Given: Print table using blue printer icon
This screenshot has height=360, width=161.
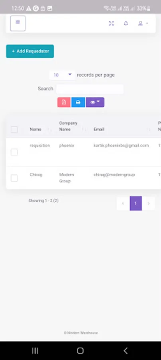Looking at the screenshot, I should coord(78,102).
